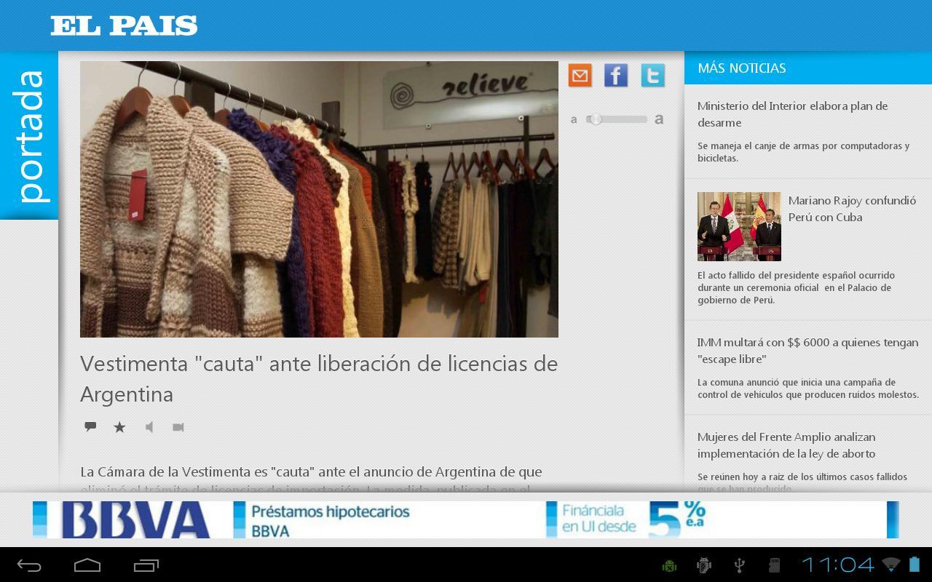Switch to the MÁS NOTICIAS panel header
Screen dimensions: 932x582
742,68
